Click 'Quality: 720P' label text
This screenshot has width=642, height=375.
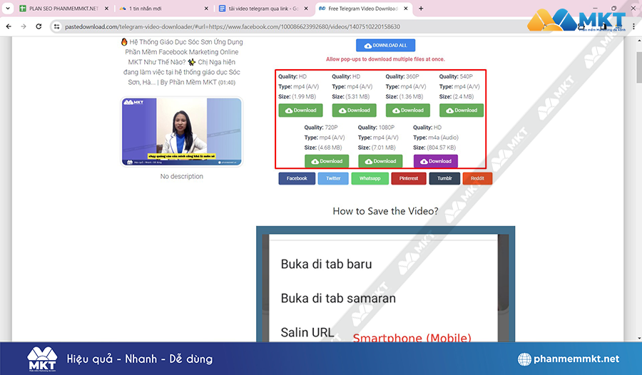321,128
